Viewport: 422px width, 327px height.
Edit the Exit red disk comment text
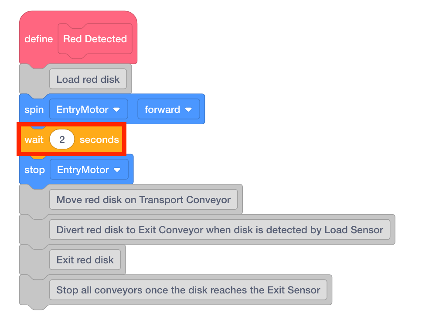point(85,260)
